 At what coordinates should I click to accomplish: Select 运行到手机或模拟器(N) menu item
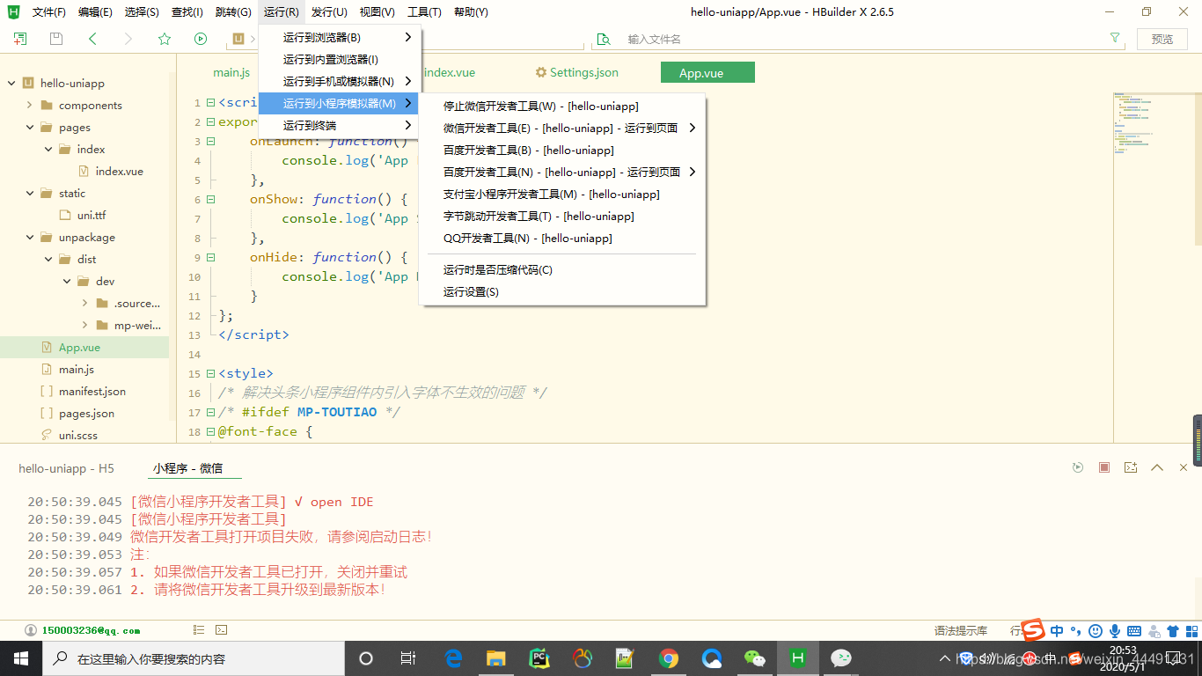pos(340,82)
